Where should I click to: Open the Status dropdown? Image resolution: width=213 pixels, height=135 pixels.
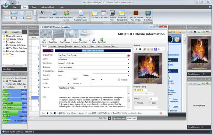coord(129,75)
